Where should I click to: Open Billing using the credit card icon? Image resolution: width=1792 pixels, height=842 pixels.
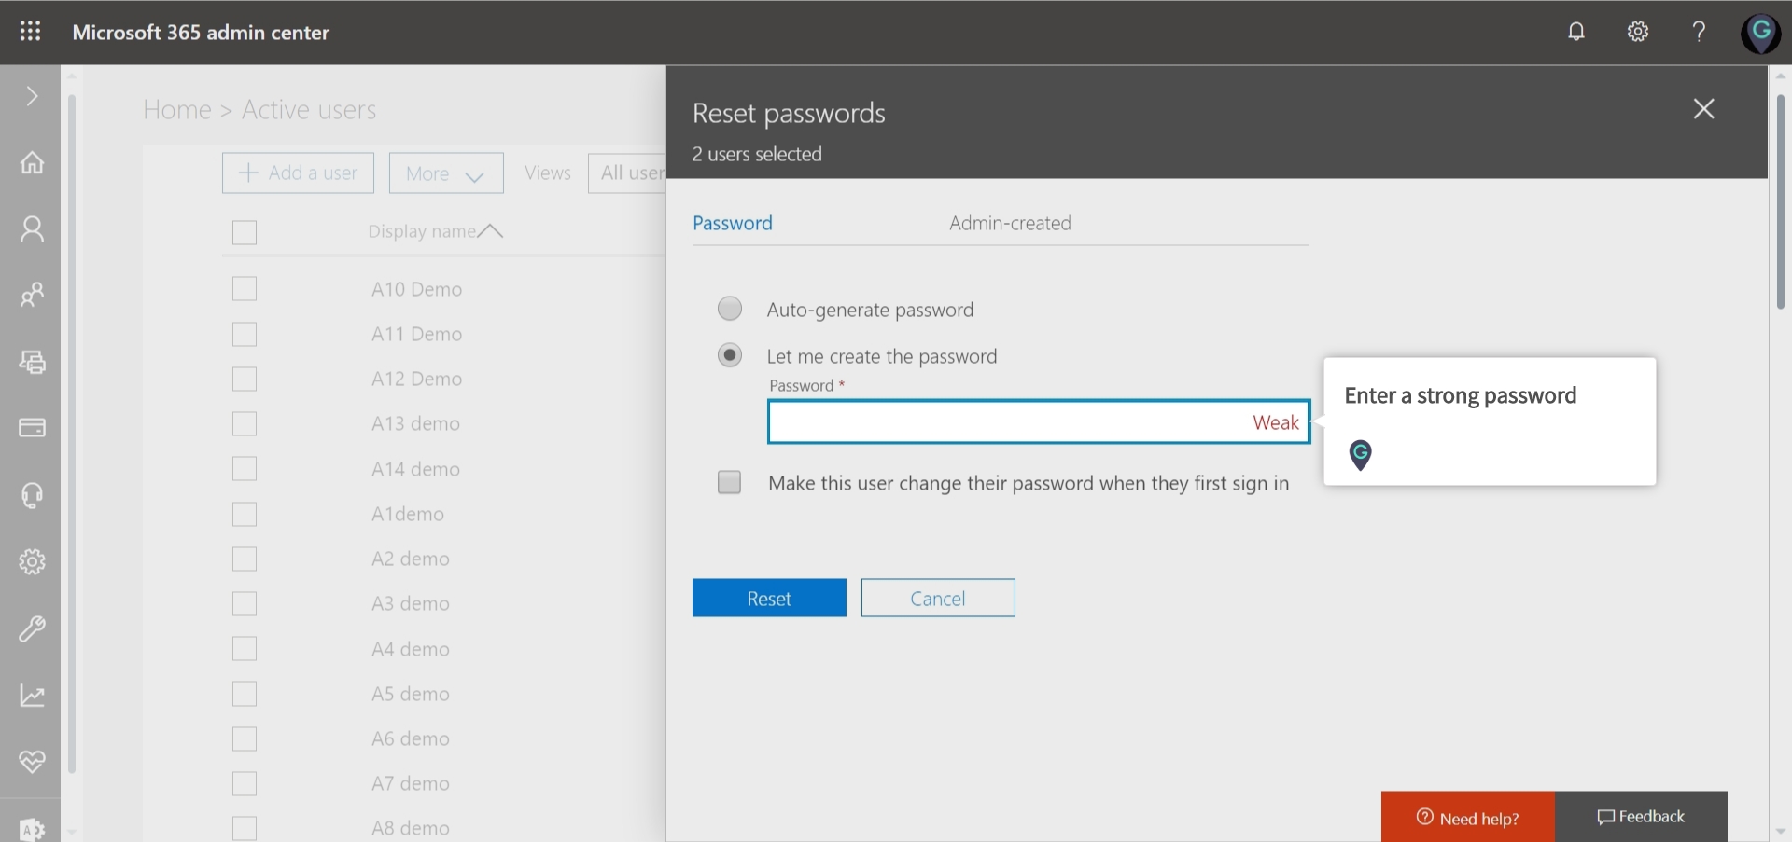(31, 428)
